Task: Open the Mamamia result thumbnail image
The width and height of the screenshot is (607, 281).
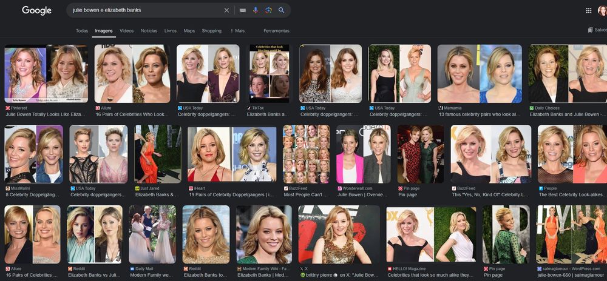Action: pyautogui.click(x=480, y=74)
